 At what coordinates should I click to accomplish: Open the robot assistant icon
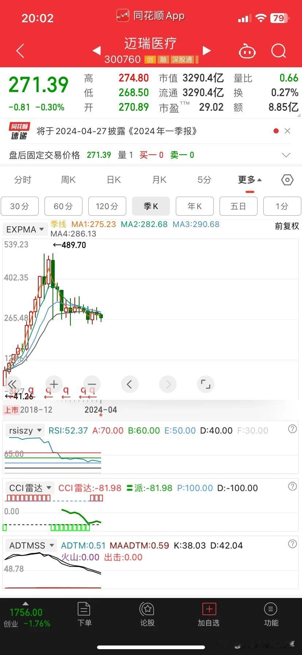click(x=247, y=51)
